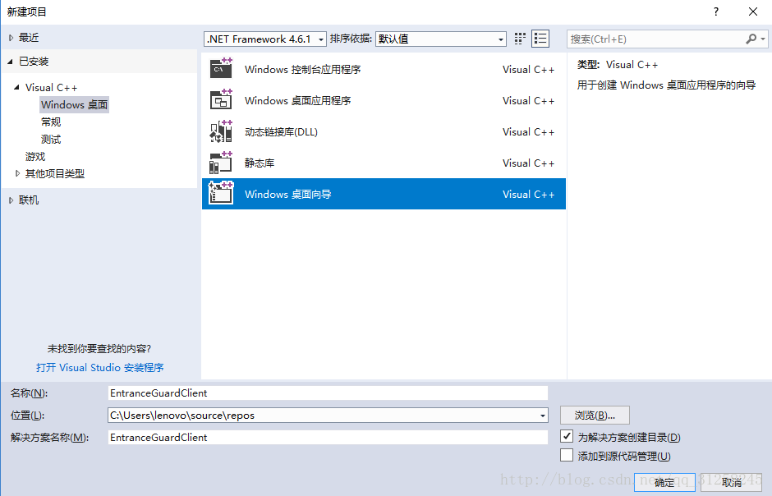Toggle the medium icons view for templates
The image size is (772, 496).
[x=519, y=38]
